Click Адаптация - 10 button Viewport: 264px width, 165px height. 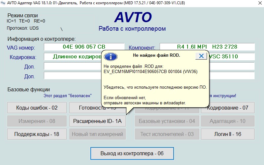coord(228,121)
